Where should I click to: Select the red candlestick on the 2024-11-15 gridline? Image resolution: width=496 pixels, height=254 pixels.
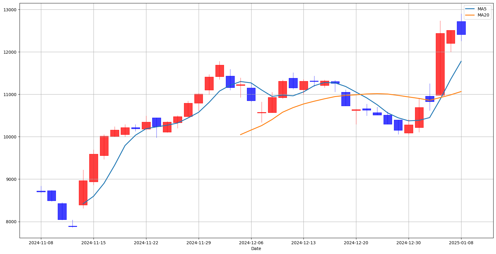pyautogui.click(x=94, y=168)
